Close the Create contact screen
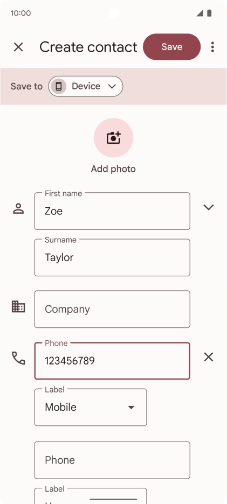Screen dimensions: 227x504 (x=18, y=47)
